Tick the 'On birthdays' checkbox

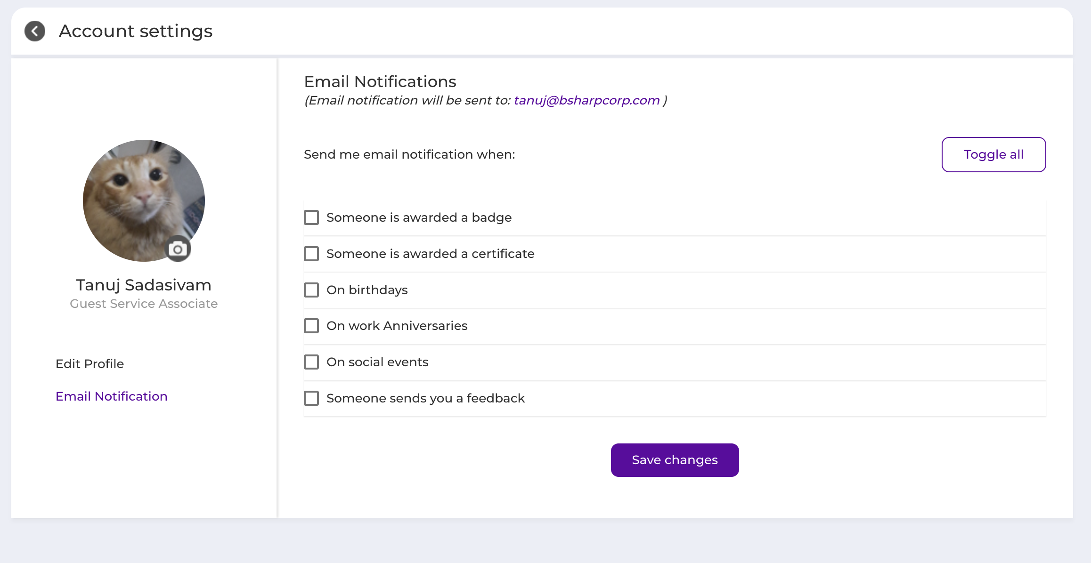point(311,290)
